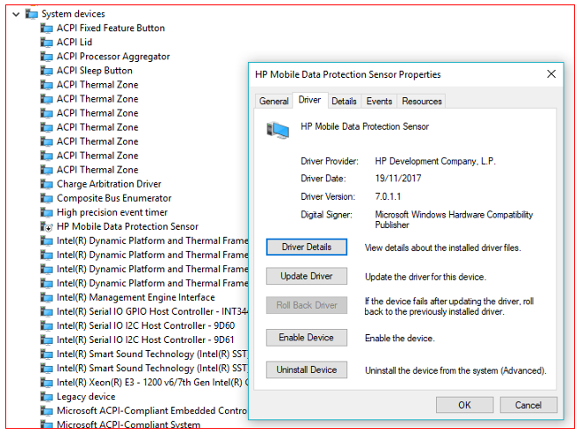Click 'Uninstall the device from the system (Advanced).' text
Screen dimensions: 583x435
tap(455, 370)
